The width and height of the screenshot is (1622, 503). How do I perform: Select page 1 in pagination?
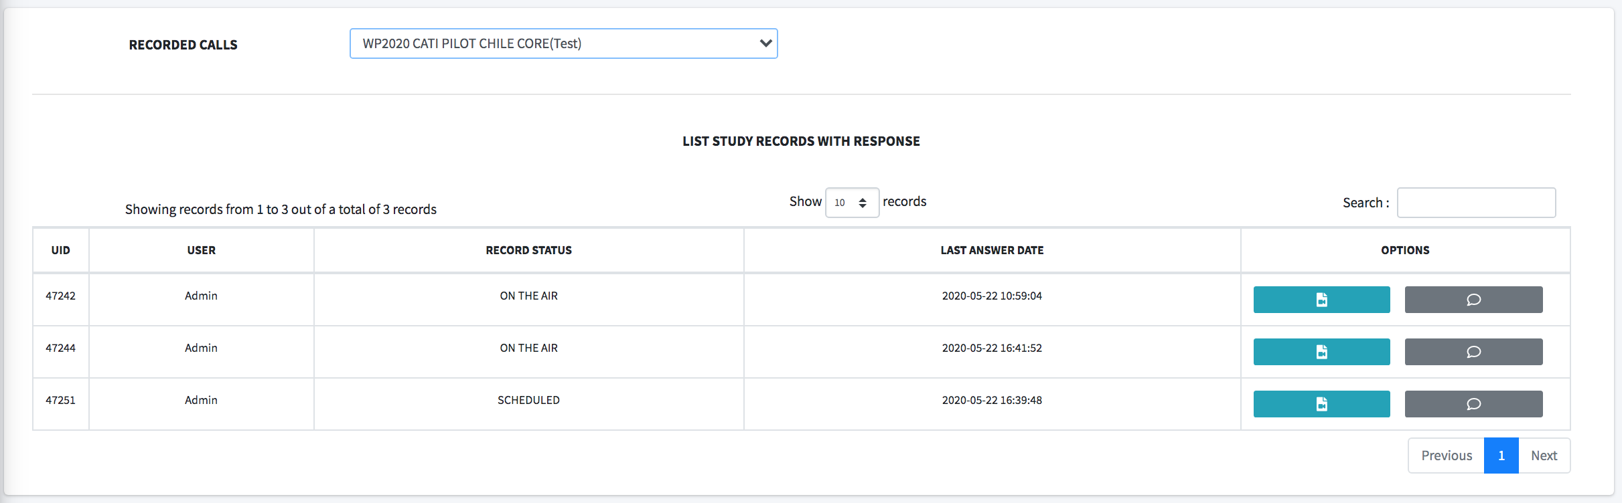(x=1501, y=456)
